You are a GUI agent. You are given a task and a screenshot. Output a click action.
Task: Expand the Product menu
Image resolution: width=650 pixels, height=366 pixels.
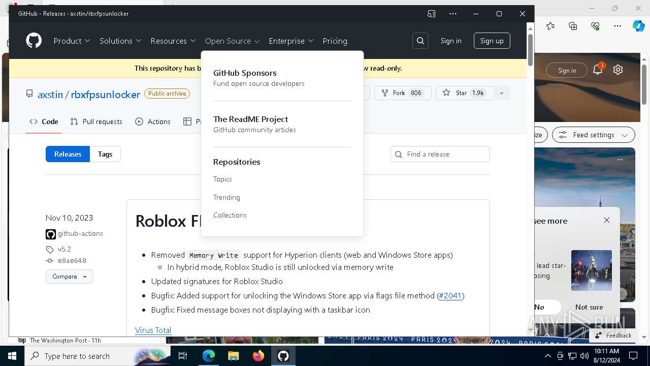(72, 41)
